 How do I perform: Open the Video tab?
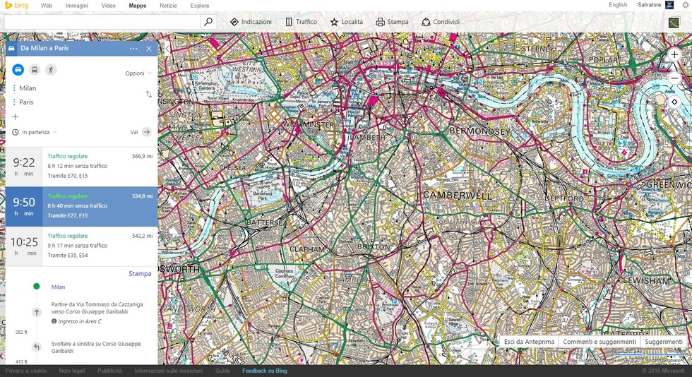pos(108,6)
